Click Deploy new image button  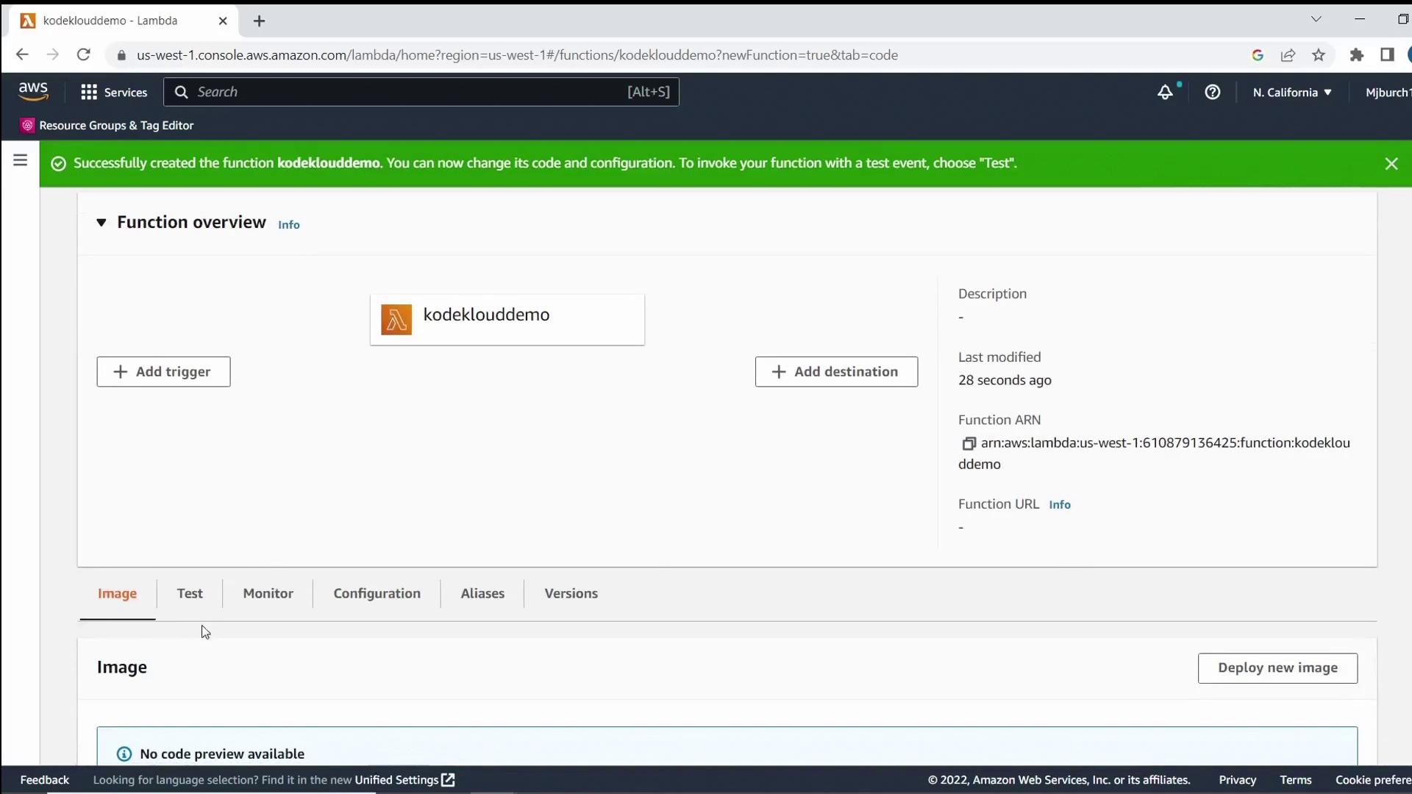(1277, 668)
